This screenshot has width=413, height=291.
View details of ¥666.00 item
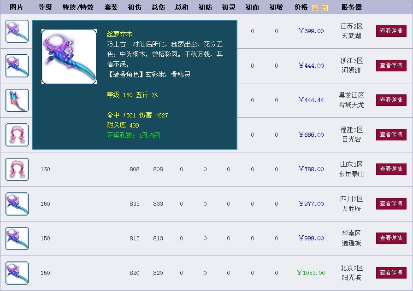pyautogui.click(x=391, y=135)
